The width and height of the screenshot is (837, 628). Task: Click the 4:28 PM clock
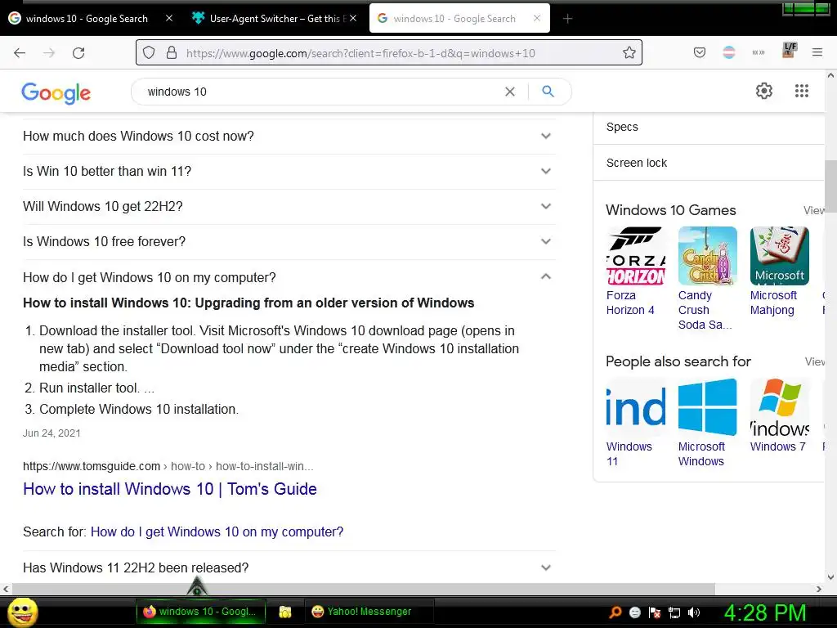click(x=765, y=612)
